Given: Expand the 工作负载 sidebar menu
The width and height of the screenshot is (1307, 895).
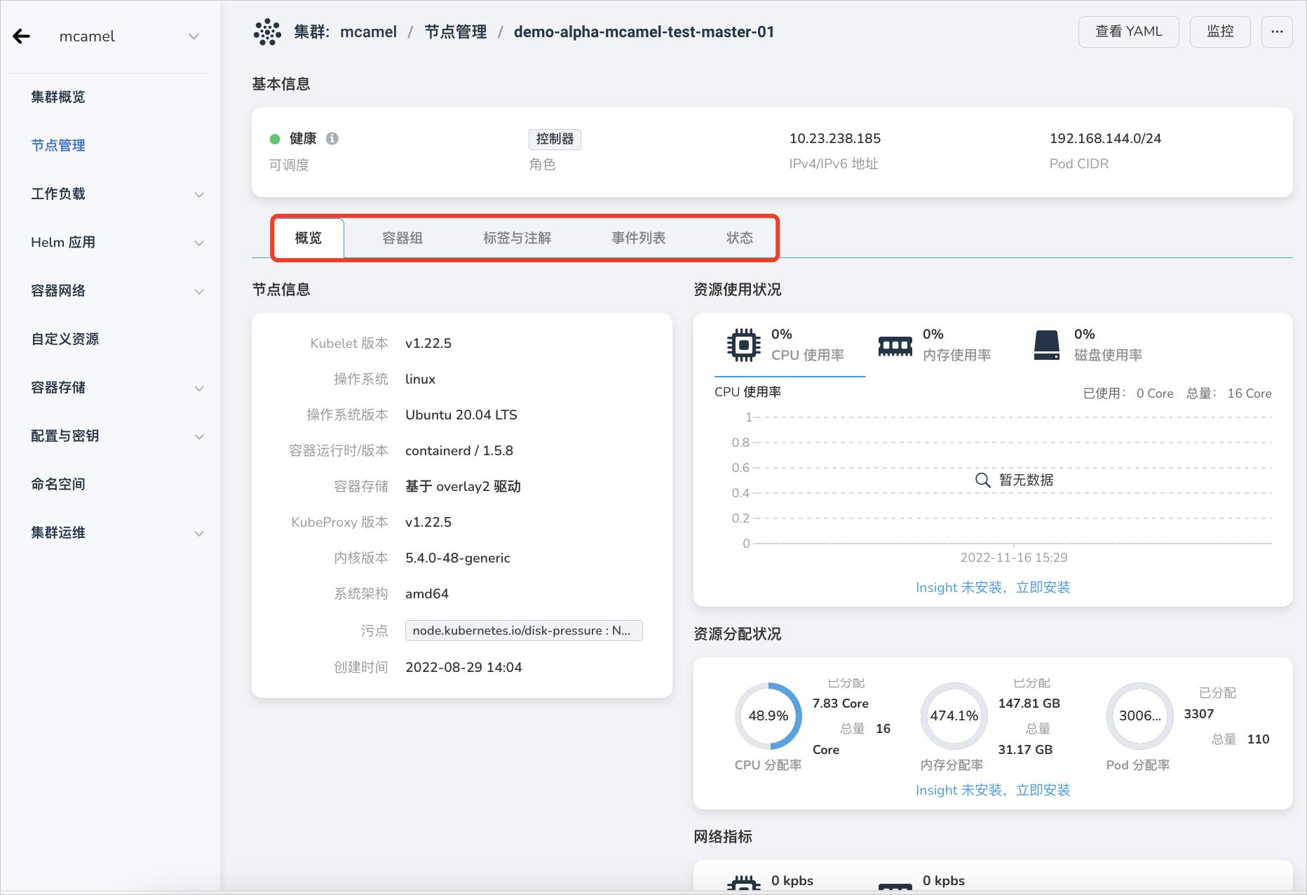Looking at the screenshot, I should [117, 194].
